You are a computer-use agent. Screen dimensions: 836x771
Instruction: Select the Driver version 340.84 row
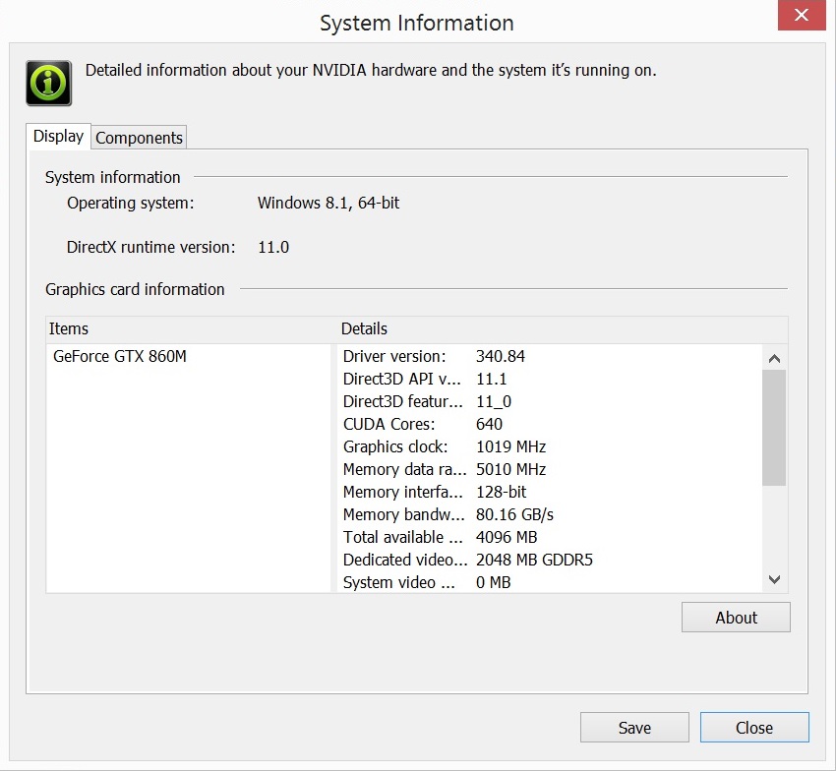[x=550, y=356]
